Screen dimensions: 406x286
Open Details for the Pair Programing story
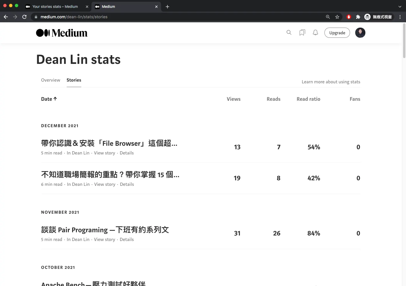tap(127, 240)
